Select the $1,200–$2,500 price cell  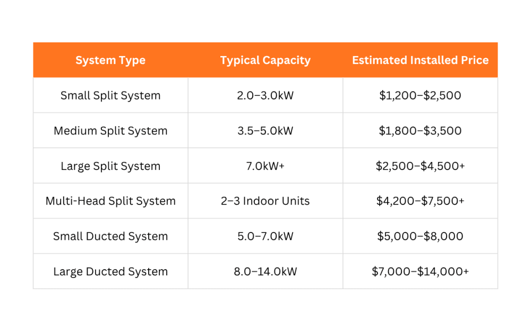coord(420,95)
